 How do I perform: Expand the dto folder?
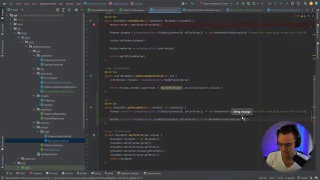33,69
